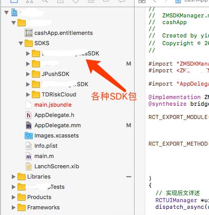
Task: Click the dispatch_async code line
Action: [182, 207]
